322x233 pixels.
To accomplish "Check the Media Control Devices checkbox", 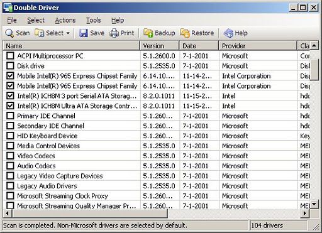I will point(10,146).
